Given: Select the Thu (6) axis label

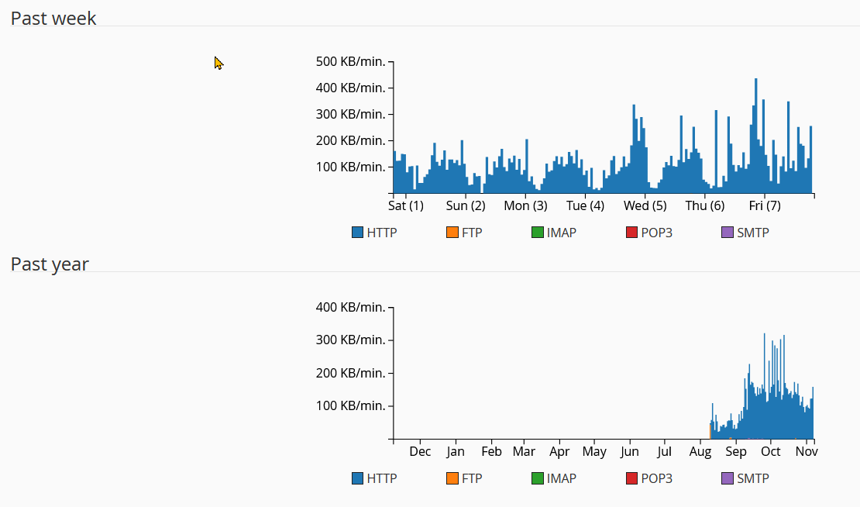Looking at the screenshot, I should tap(704, 205).
